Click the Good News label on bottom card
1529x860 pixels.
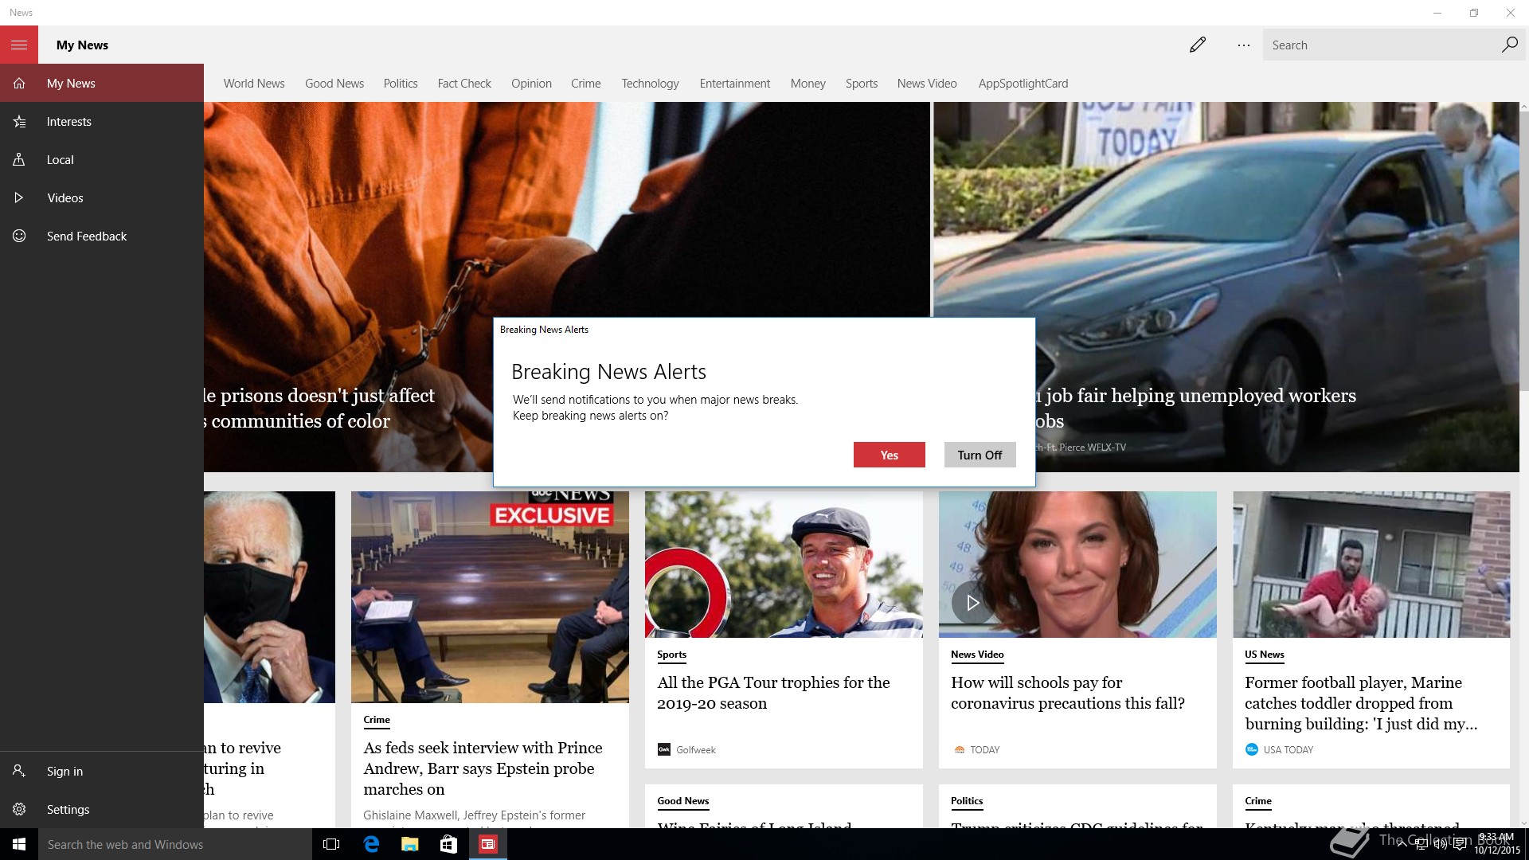(x=683, y=801)
